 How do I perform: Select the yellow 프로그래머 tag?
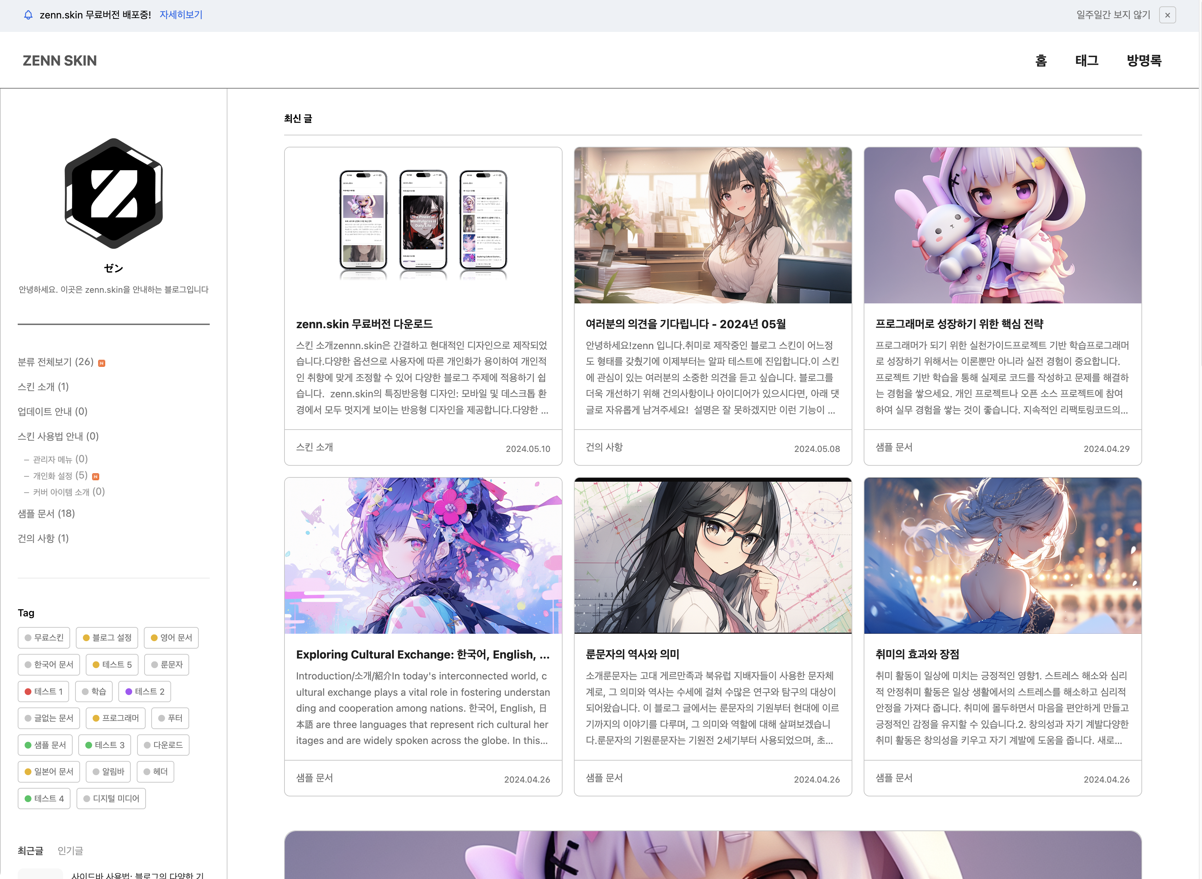(x=115, y=718)
